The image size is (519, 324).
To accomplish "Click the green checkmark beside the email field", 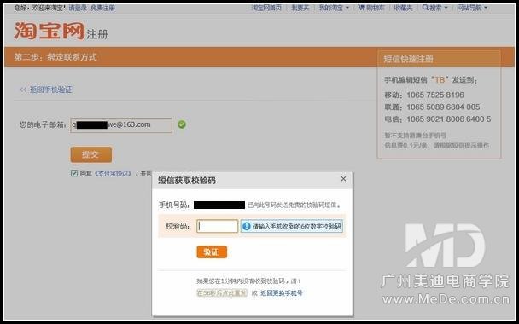I will coord(182,124).
